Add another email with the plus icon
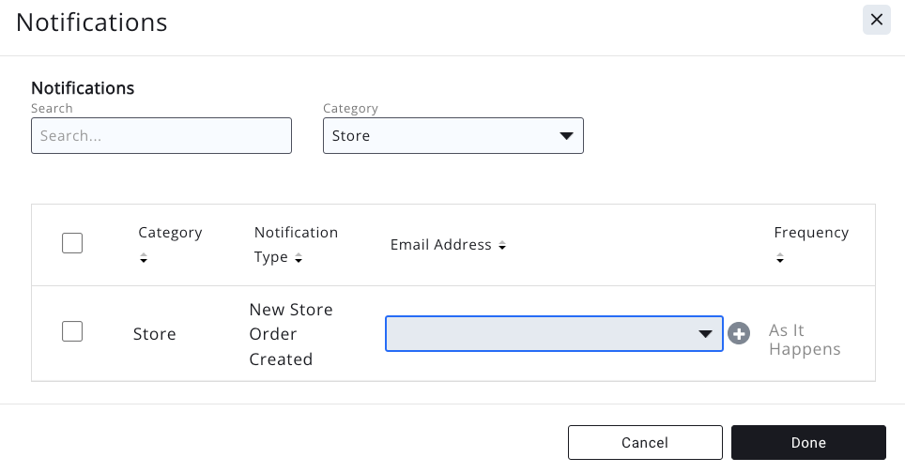 [x=739, y=334]
